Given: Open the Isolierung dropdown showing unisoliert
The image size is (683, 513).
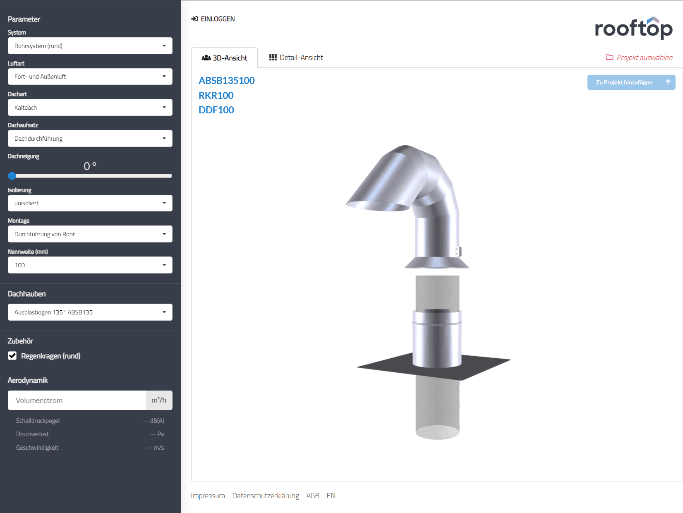Looking at the screenshot, I should (90, 203).
